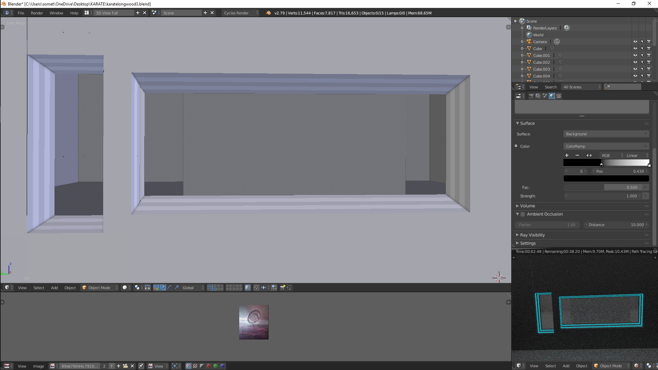Viewport: 658px width, 370px height.
Task: Open the Image menu in image editor
Action: coord(38,366)
